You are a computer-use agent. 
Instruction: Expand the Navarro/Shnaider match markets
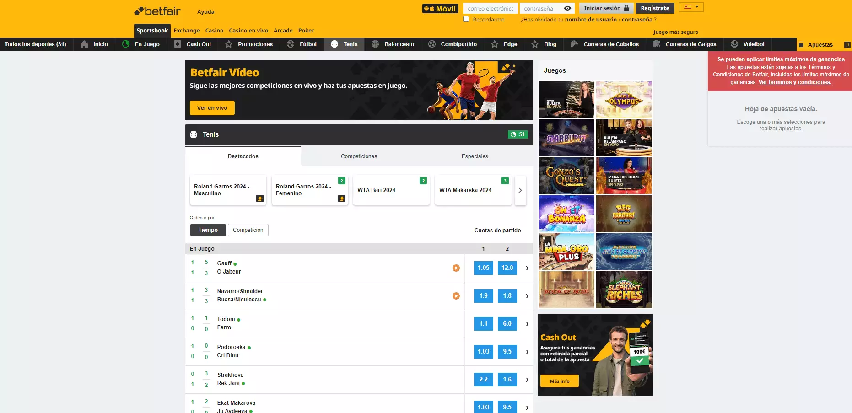(x=527, y=296)
